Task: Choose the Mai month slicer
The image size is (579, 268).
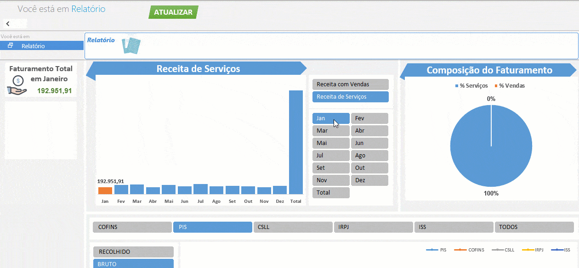Action: coord(331,143)
